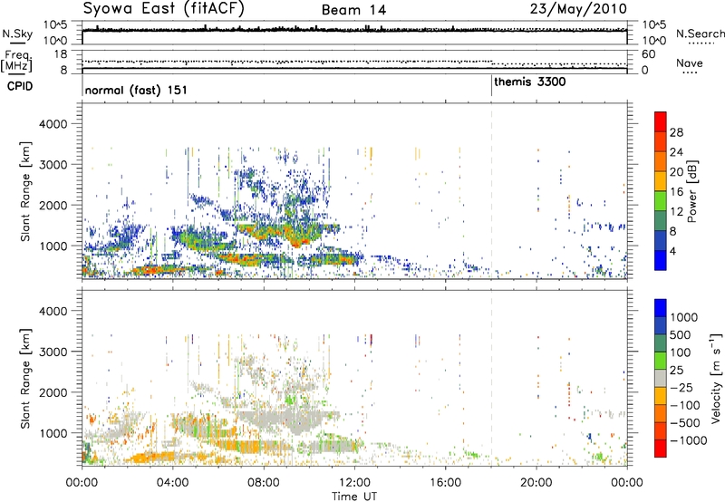Click the bottom red Velocity segment below -1000
This screenshot has height=502, width=725.
point(661,449)
